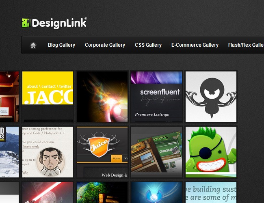Select the Juice orange shield thumbnail
Image resolution: width=264 pixels, height=203 pixels.
(102, 152)
